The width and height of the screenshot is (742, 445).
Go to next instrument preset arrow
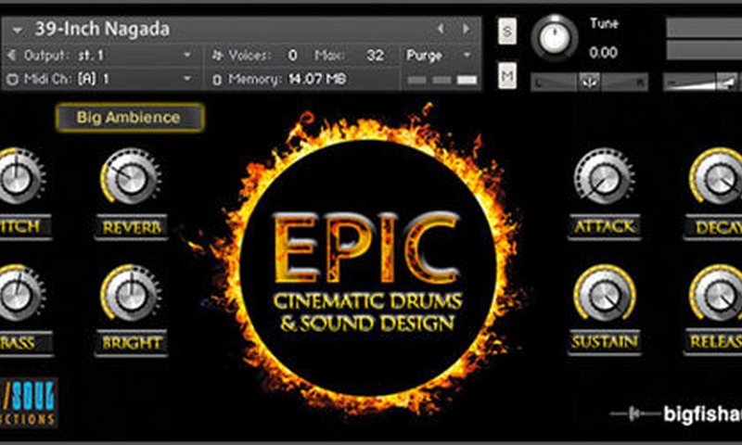465,29
